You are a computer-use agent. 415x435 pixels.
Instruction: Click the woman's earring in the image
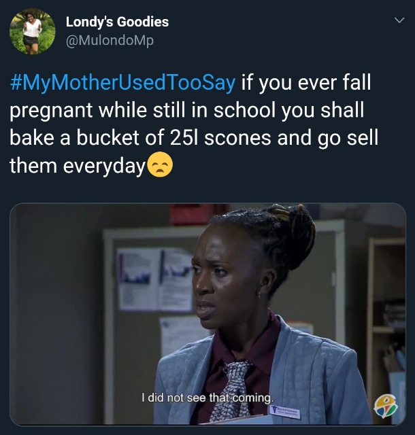pyautogui.click(x=259, y=293)
